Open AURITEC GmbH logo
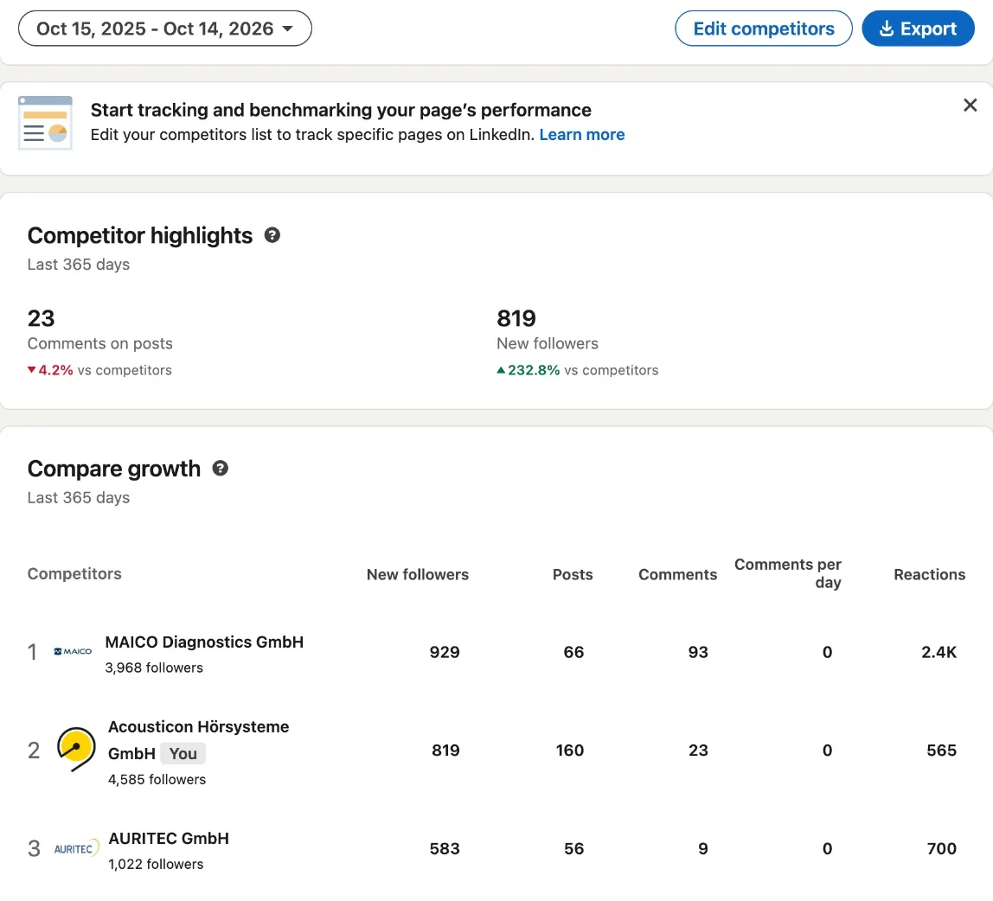993x901 pixels. pos(76,848)
